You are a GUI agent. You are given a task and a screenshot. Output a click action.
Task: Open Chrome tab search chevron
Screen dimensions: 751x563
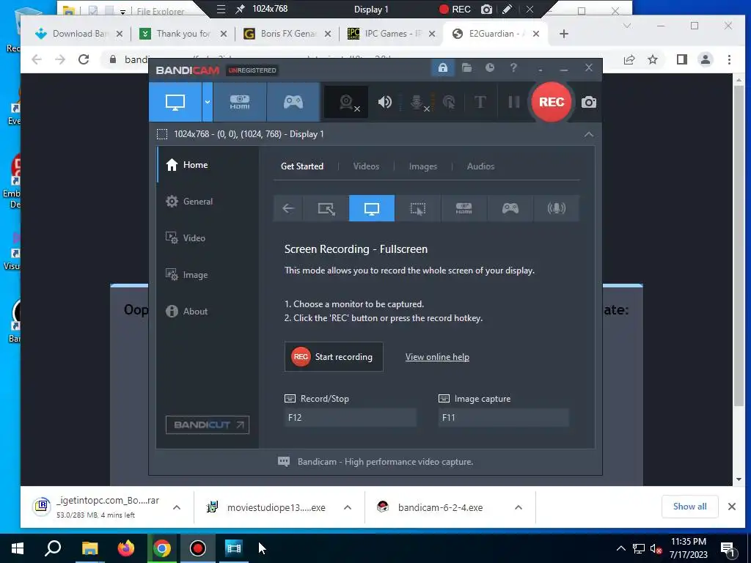[627, 26]
